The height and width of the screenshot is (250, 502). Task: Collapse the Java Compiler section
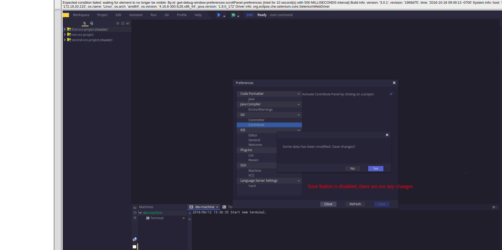click(x=298, y=104)
